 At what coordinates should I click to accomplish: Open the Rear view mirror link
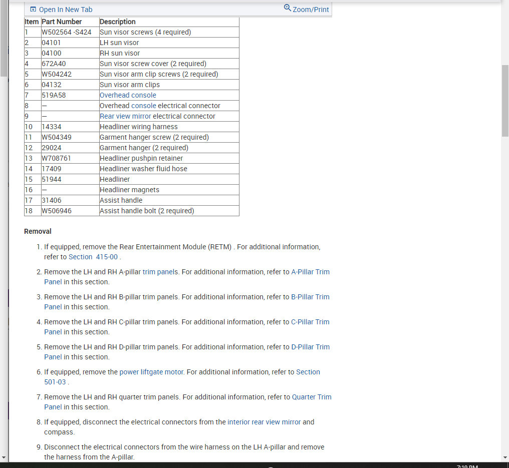pos(125,116)
